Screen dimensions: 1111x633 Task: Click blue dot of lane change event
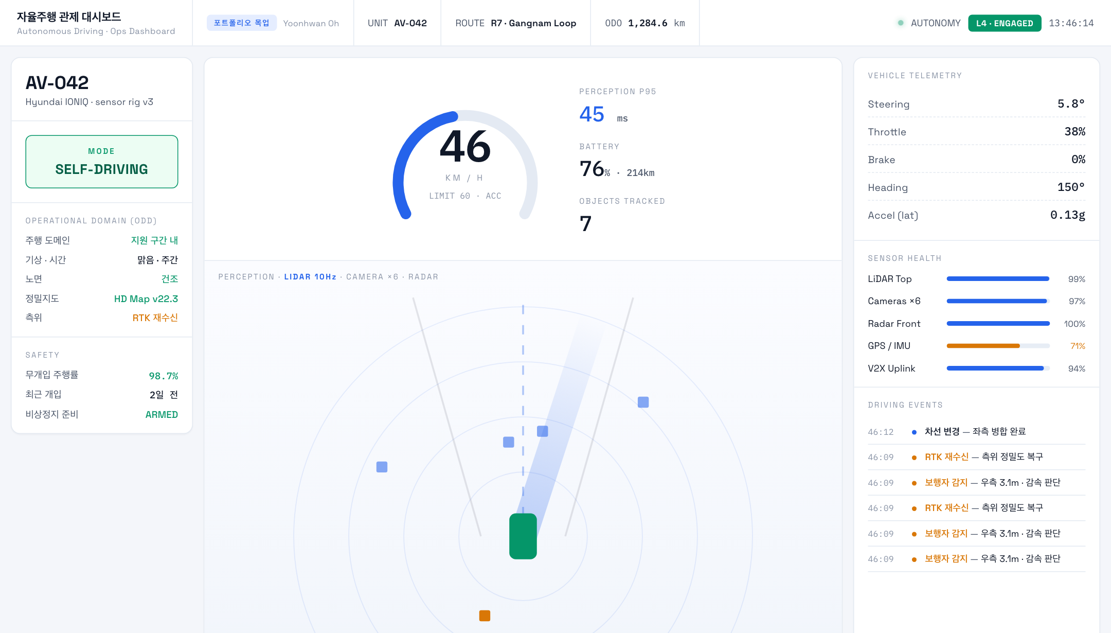(x=914, y=432)
